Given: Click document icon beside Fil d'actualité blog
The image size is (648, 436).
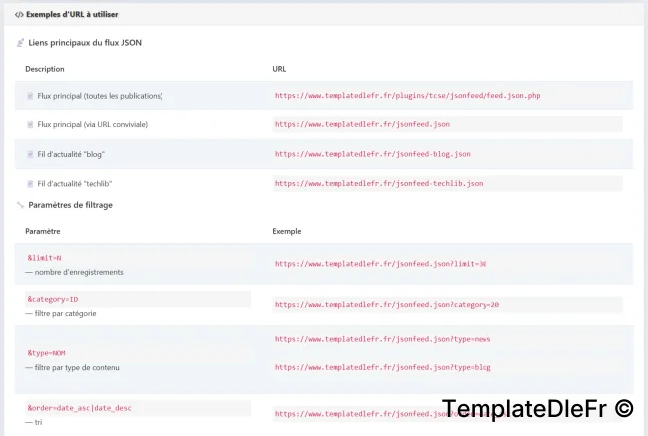Looking at the screenshot, I should coord(30,154).
